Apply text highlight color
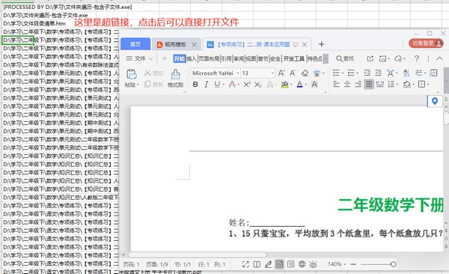 tap(284, 85)
